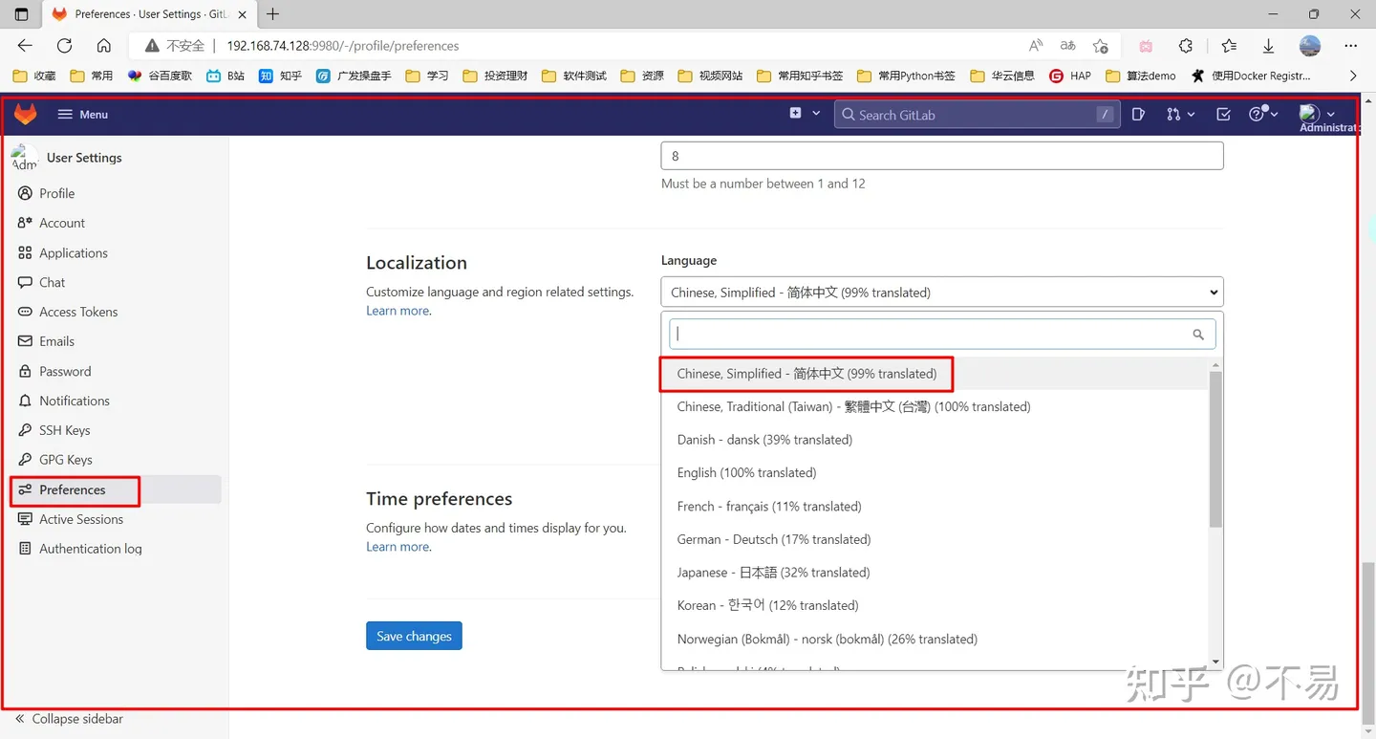Screen dimensions: 1376x739
Task: Click the browser Back arrow
Action: coord(25,45)
